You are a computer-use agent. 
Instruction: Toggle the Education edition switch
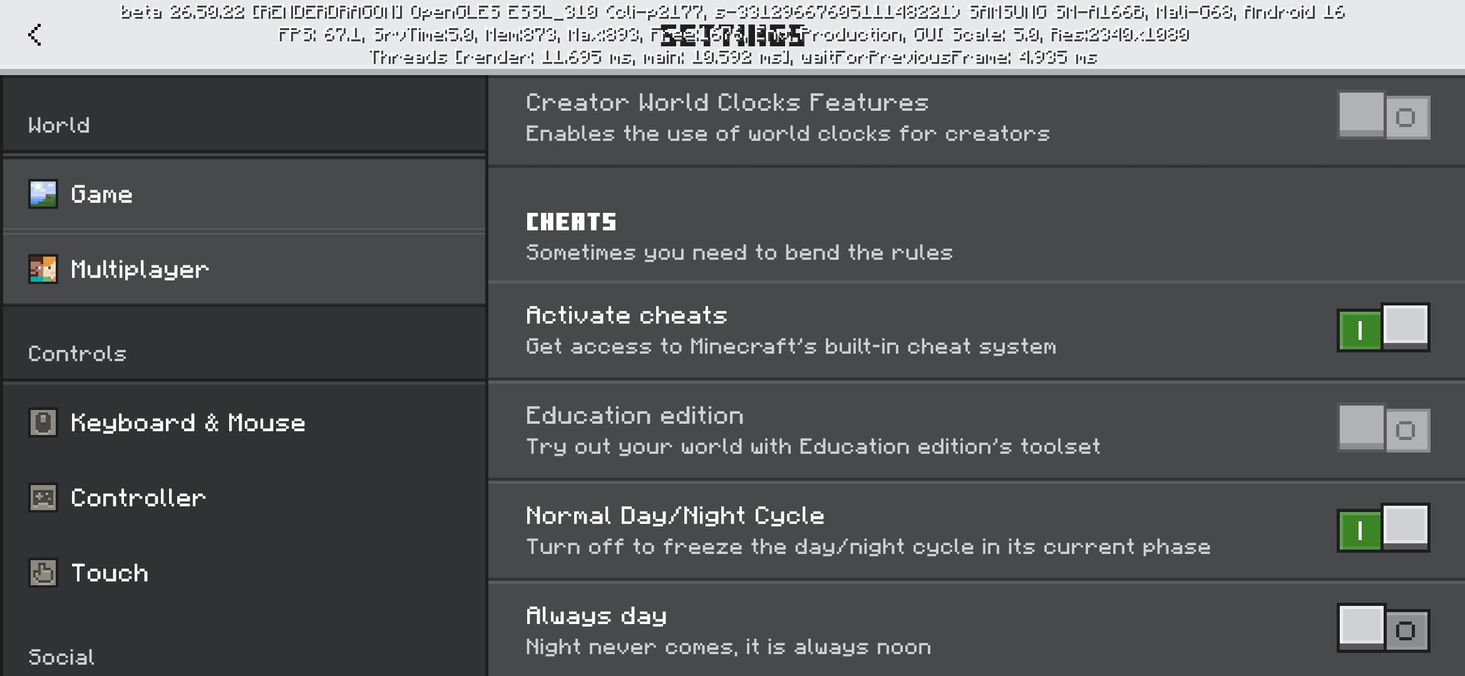1384,429
